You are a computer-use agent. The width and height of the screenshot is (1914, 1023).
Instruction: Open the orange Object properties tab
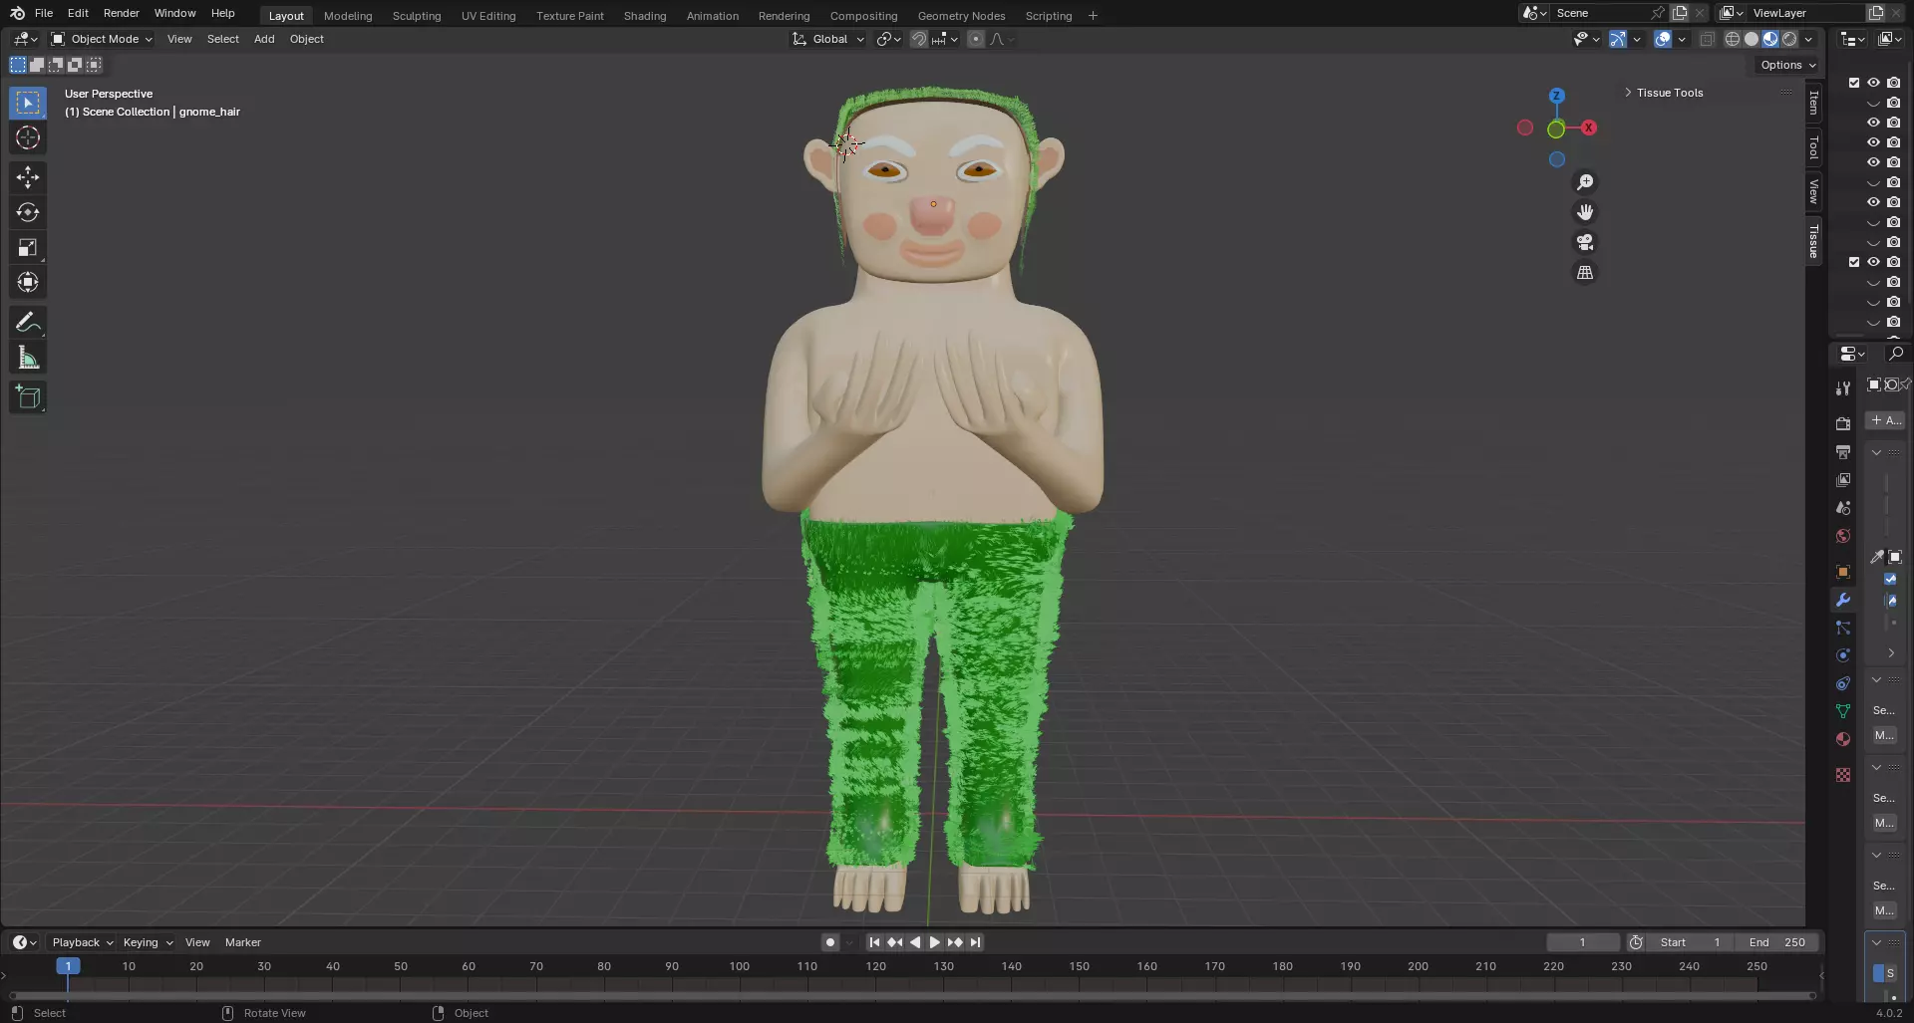pos(1842,572)
